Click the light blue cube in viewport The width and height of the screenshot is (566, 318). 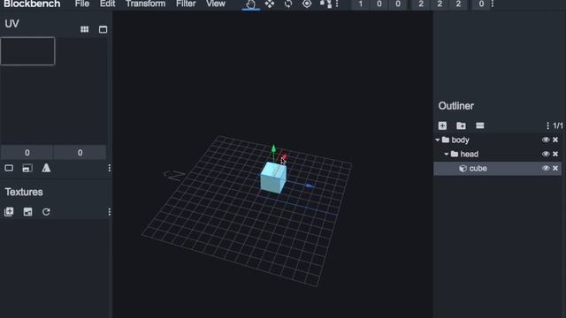coord(273,178)
